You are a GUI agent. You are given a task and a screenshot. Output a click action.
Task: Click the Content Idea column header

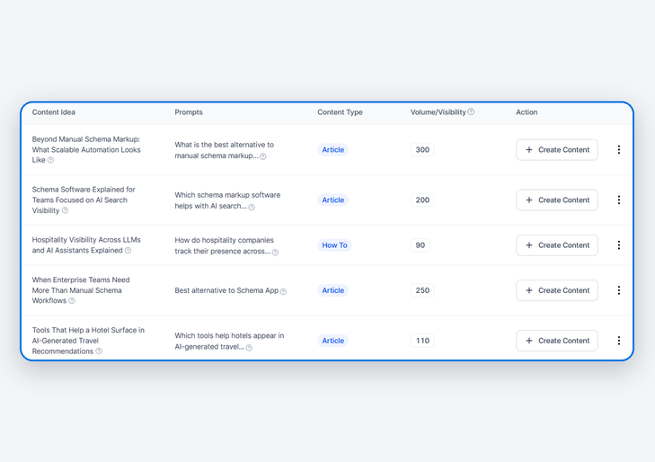(54, 112)
